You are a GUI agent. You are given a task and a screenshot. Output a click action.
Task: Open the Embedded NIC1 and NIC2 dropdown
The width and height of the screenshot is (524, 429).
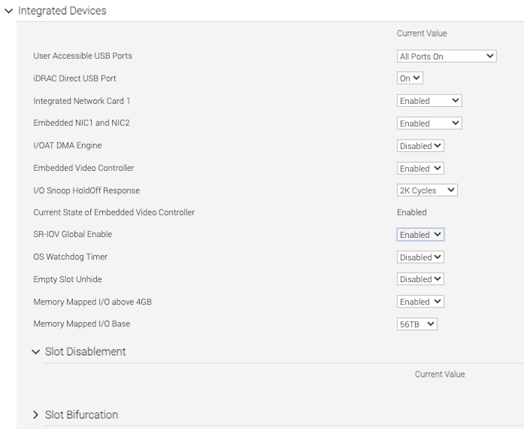click(429, 124)
